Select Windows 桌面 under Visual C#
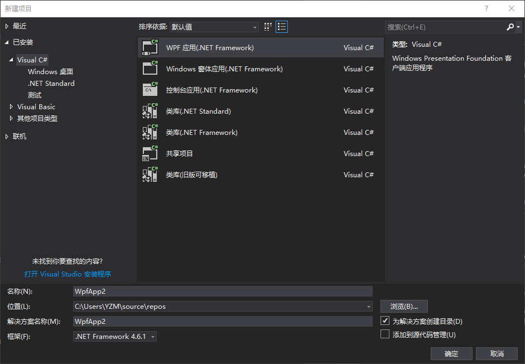 (51, 71)
